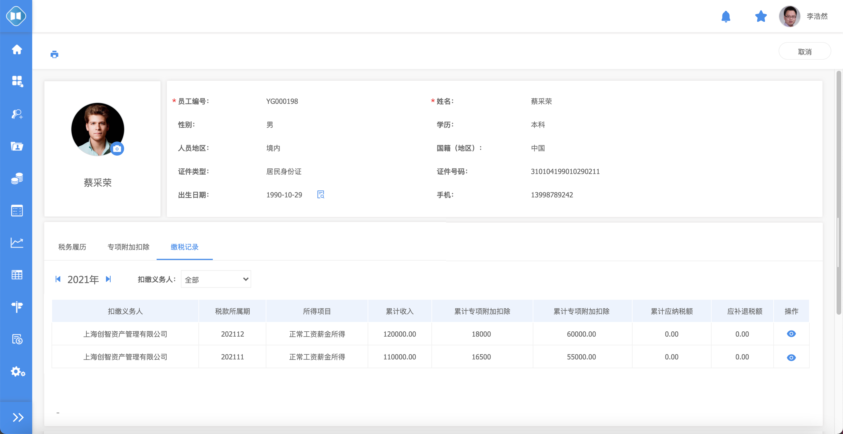Switch to the 专项附加扣除 tab
The width and height of the screenshot is (843, 434).
tap(128, 247)
